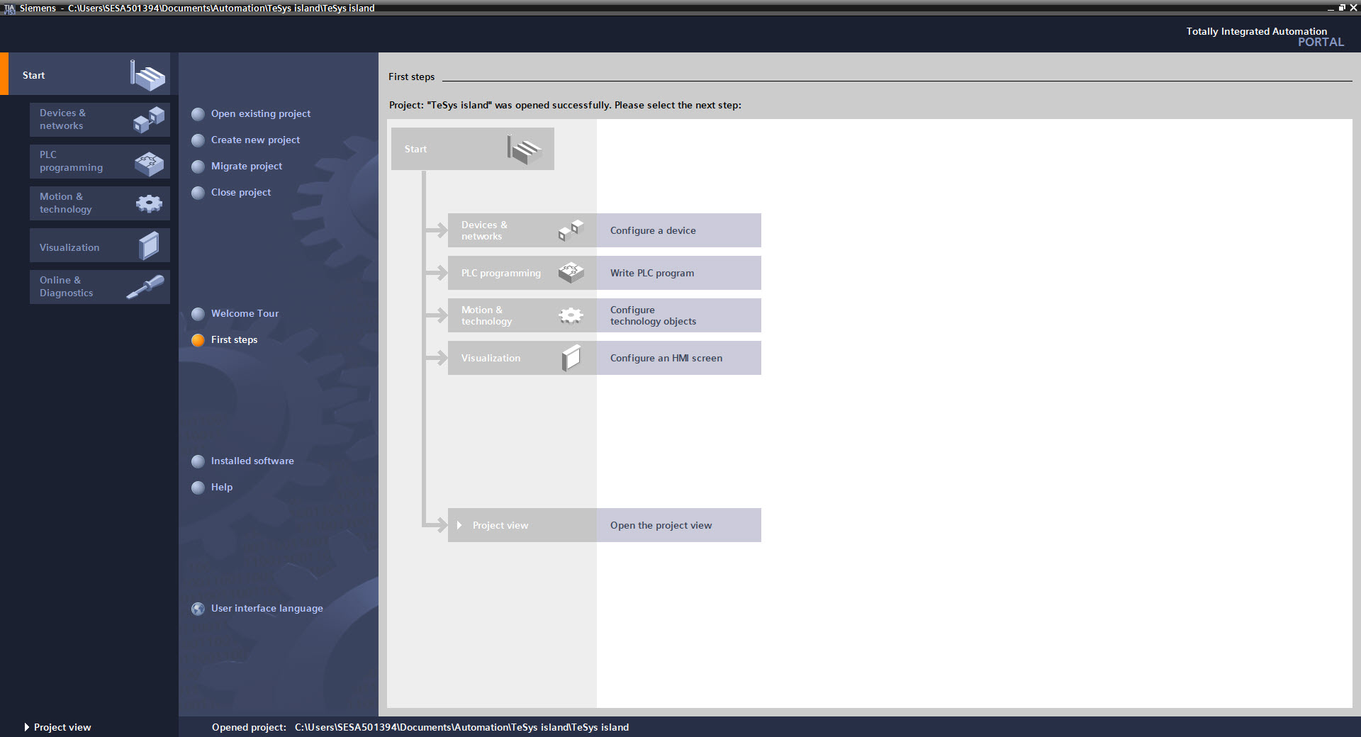
Task: Click the Devices & networks cubes icon in left sidebar
Action: click(x=149, y=120)
